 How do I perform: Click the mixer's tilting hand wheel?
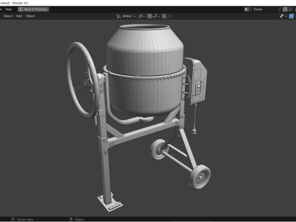[82, 80]
